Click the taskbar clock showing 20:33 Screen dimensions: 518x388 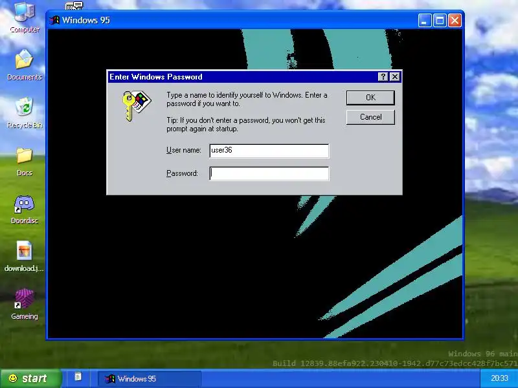pos(499,378)
